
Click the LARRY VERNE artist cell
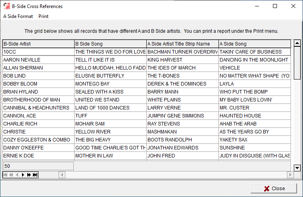click(182, 108)
